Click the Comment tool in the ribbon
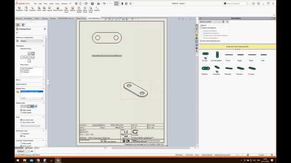This screenshot has height=163, width=291. pos(32,9)
